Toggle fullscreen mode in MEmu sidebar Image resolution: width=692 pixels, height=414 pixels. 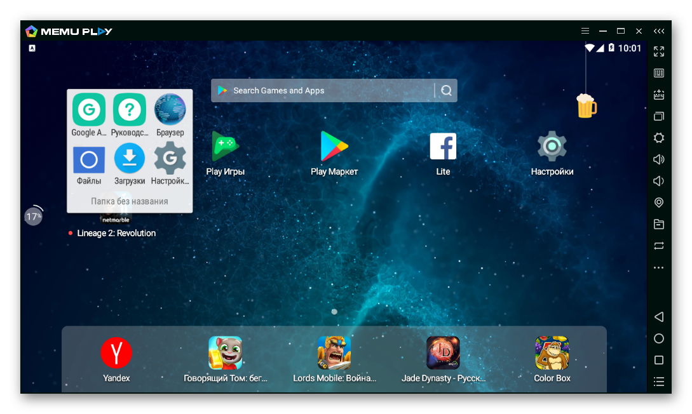click(x=659, y=51)
